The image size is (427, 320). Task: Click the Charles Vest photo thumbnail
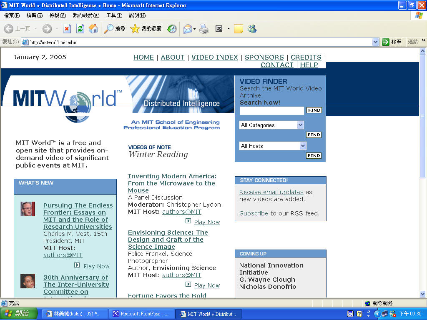coord(28,209)
